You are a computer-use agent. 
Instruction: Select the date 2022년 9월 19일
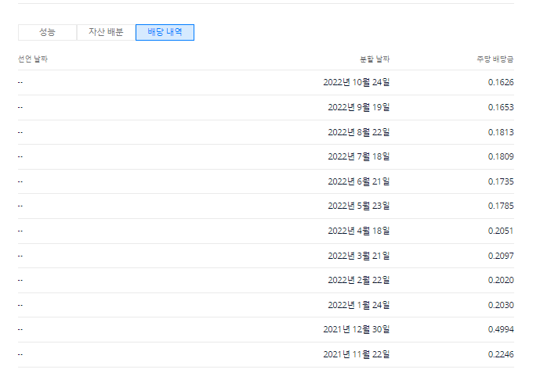(x=359, y=107)
